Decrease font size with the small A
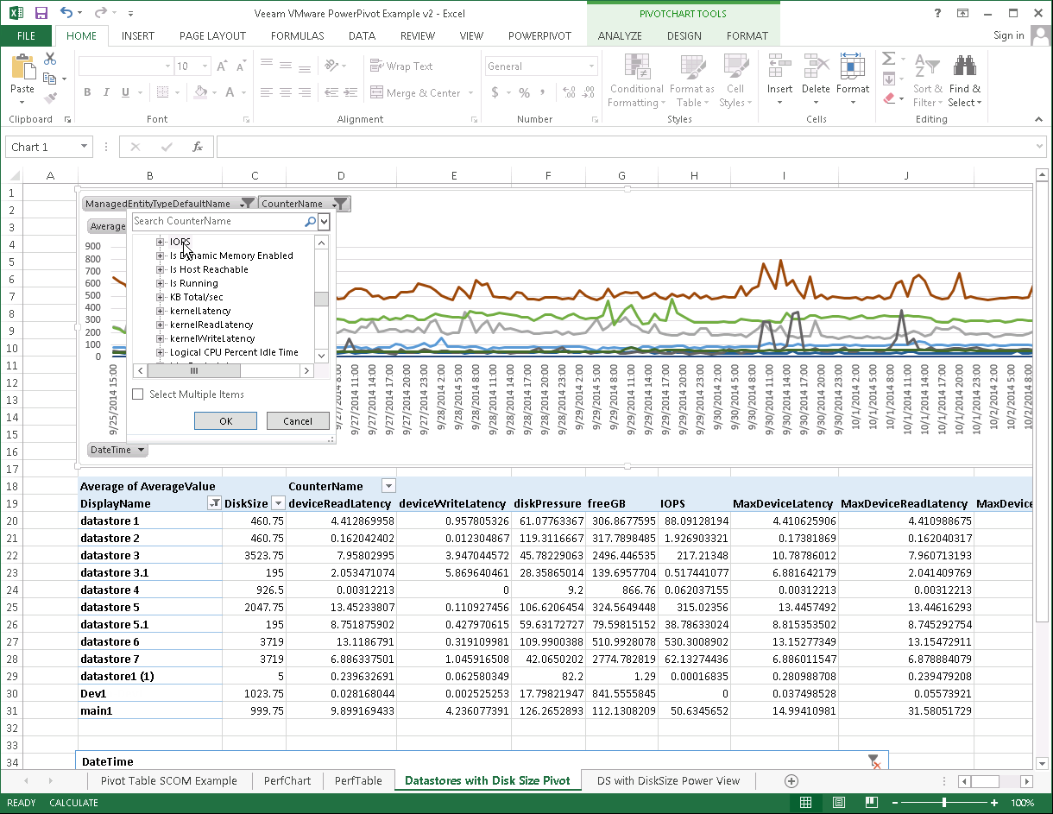1053x814 pixels. pyautogui.click(x=240, y=66)
